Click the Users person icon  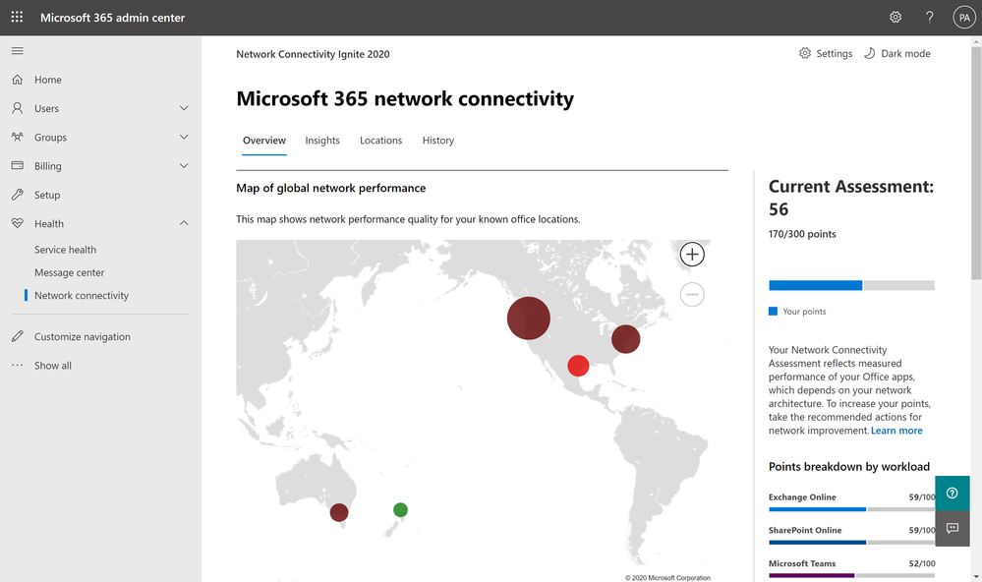pos(18,108)
